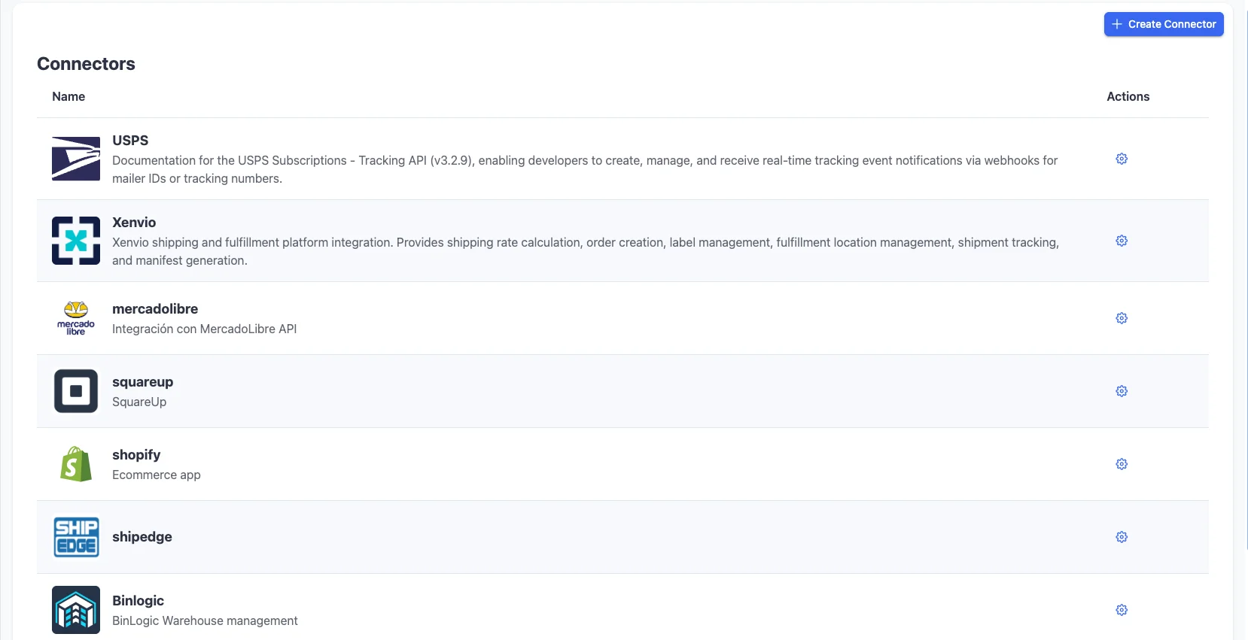Select the mercadolibre connector name
1248x640 pixels.
point(155,309)
